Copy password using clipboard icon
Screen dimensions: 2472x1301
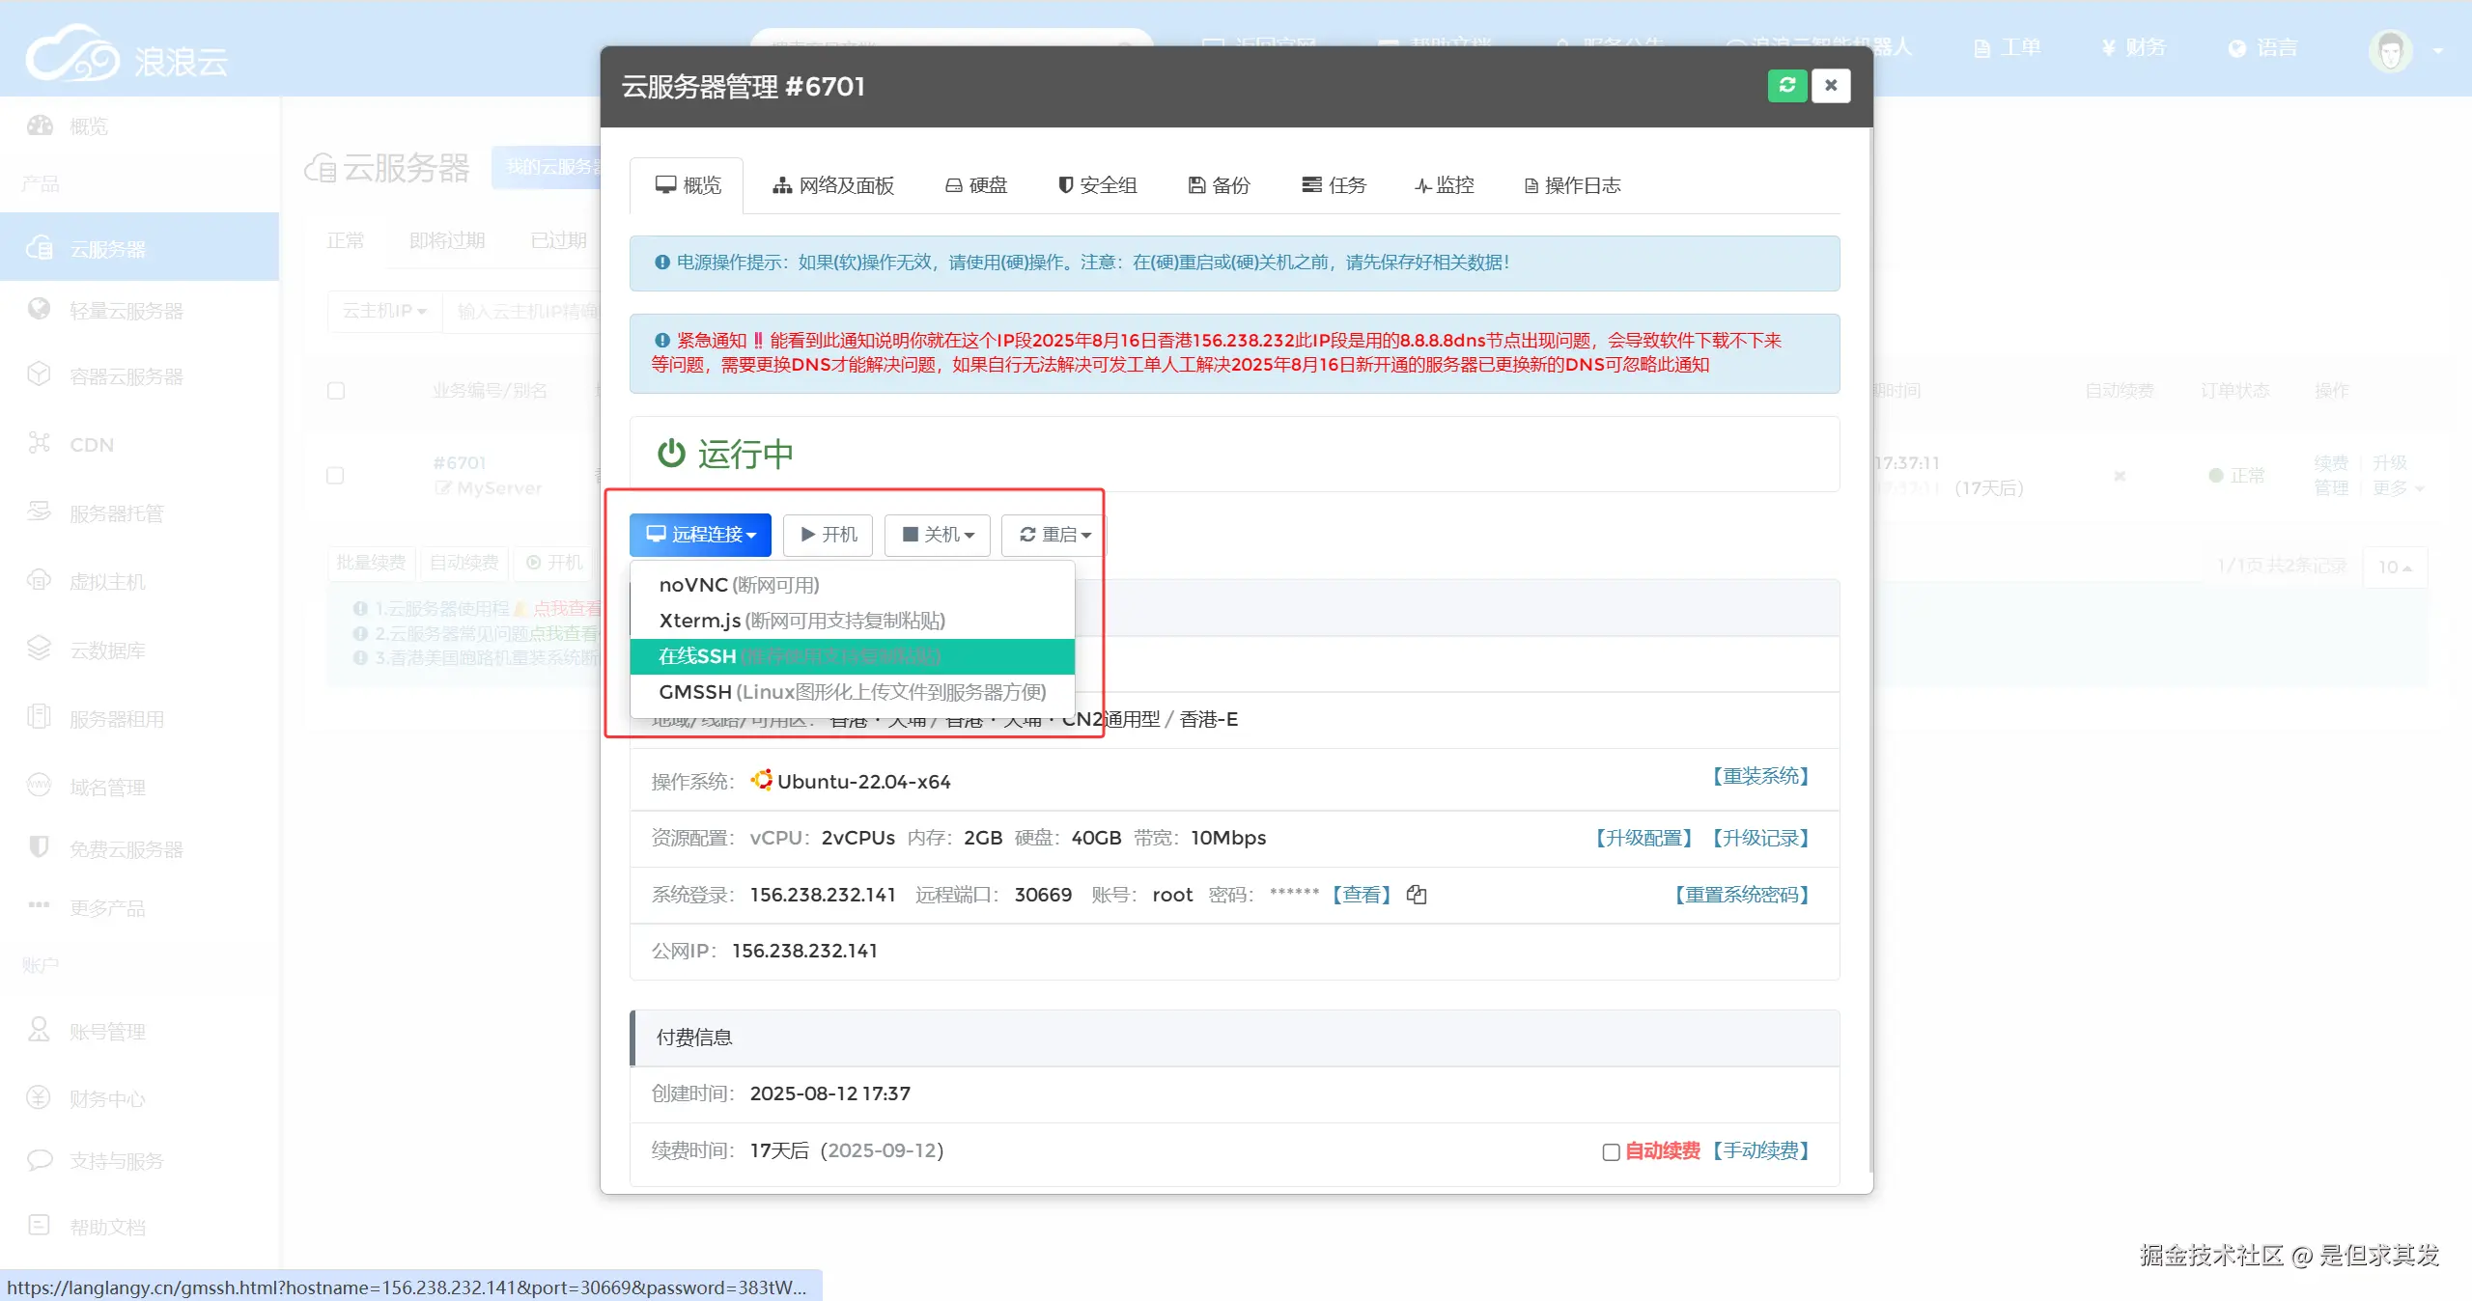click(x=1417, y=895)
